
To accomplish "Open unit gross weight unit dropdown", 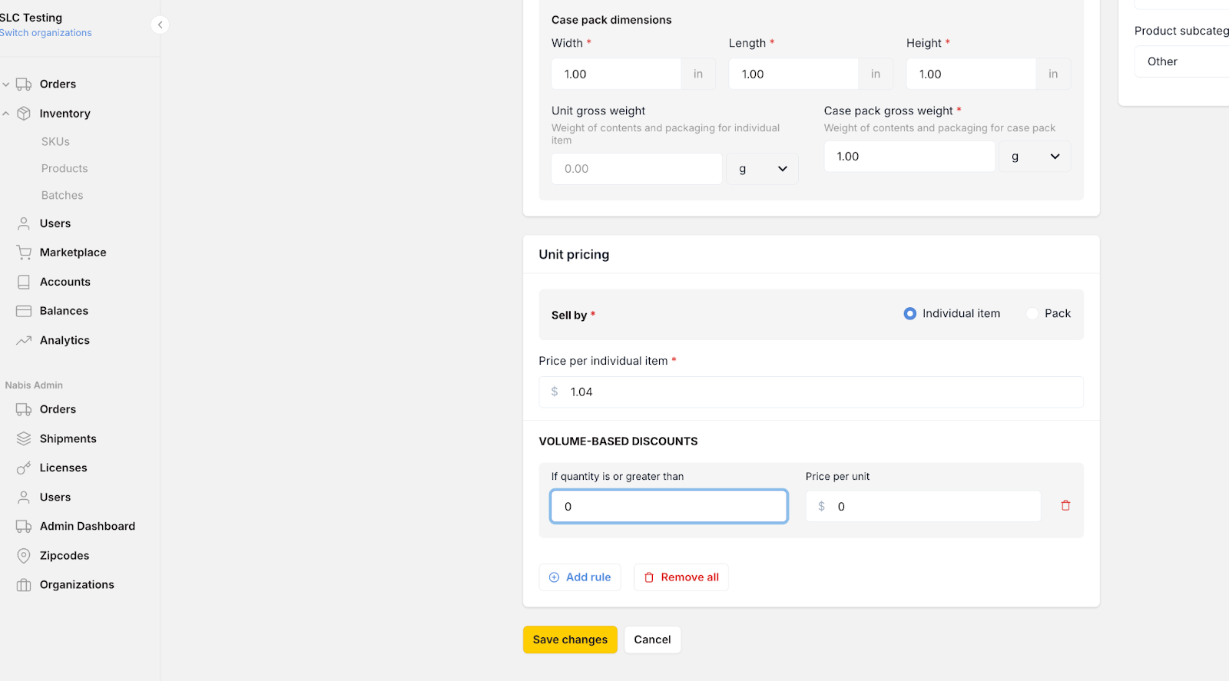I will [762, 169].
